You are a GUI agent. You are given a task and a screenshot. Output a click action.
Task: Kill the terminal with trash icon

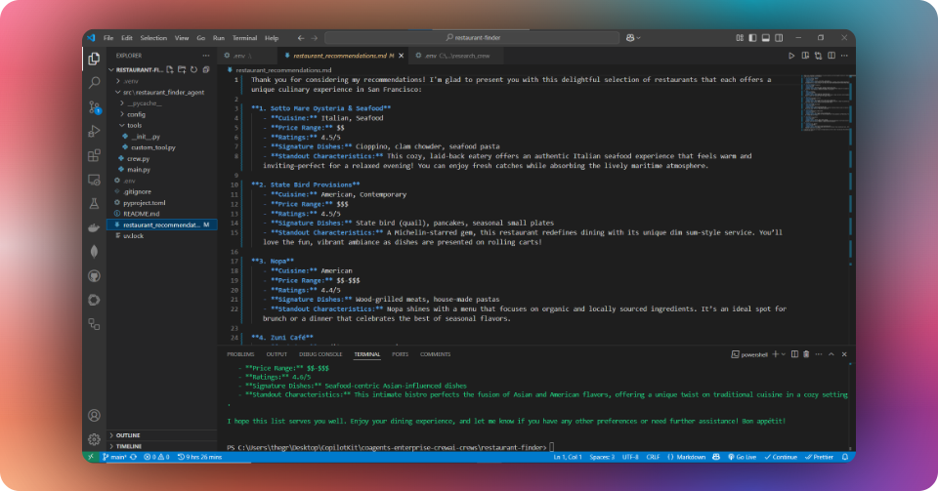[x=806, y=354]
